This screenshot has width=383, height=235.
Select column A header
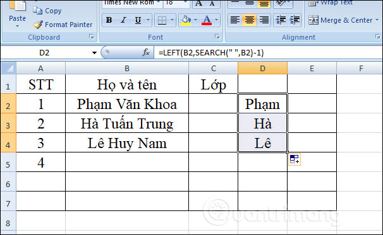41,69
